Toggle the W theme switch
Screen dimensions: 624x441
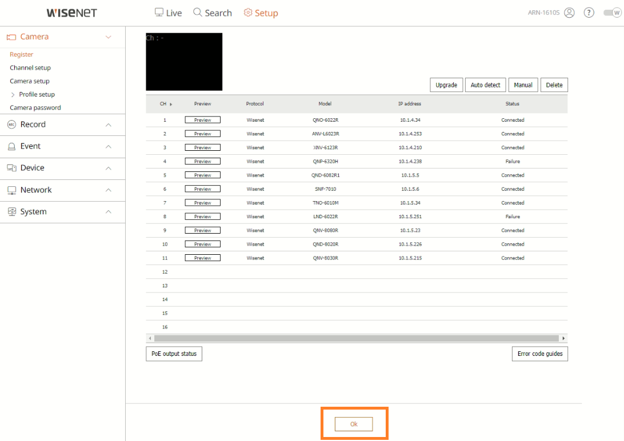point(613,13)
